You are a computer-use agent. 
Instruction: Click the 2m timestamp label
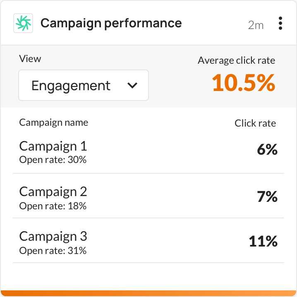coord(256,25)
